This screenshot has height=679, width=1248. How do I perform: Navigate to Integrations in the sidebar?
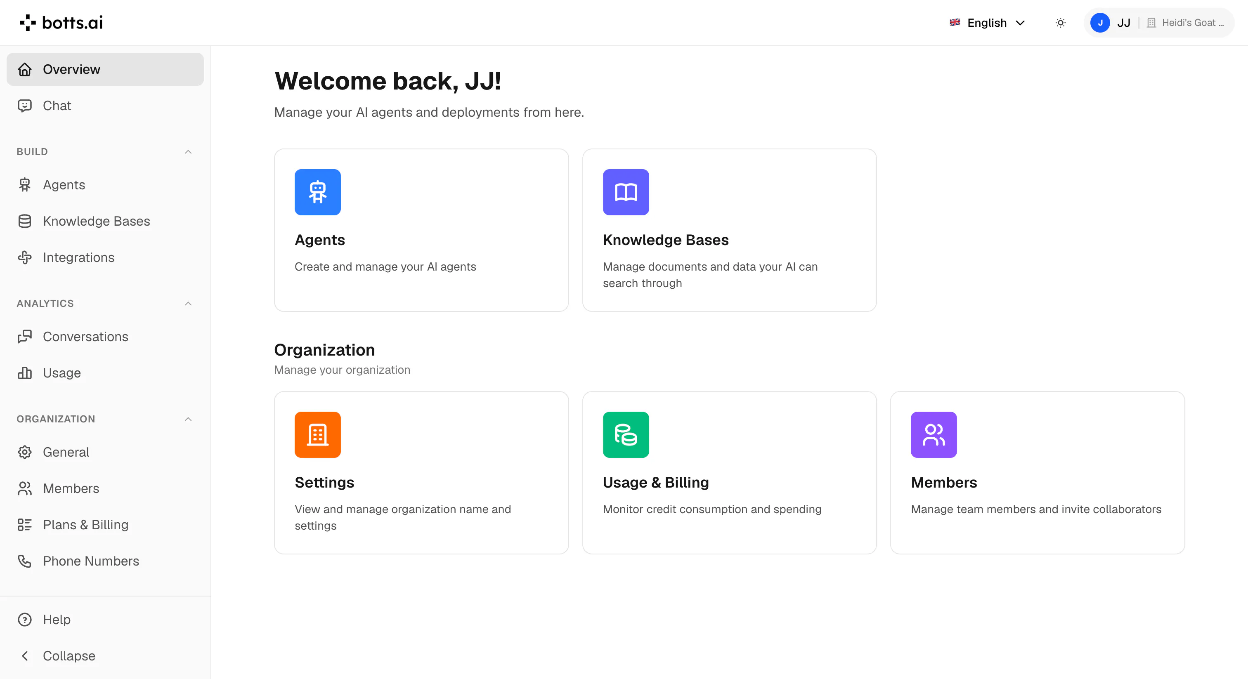(105, 258)
